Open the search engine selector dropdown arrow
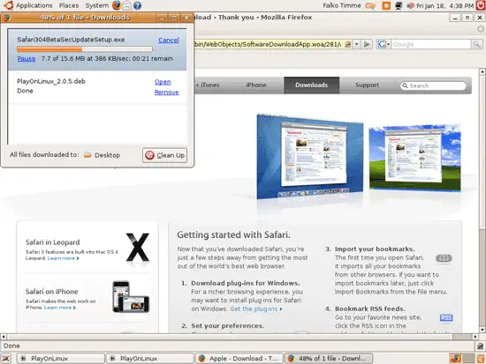The height and width of the screenshot is (364, 486). pyautogui.click(x=389, y=45)
